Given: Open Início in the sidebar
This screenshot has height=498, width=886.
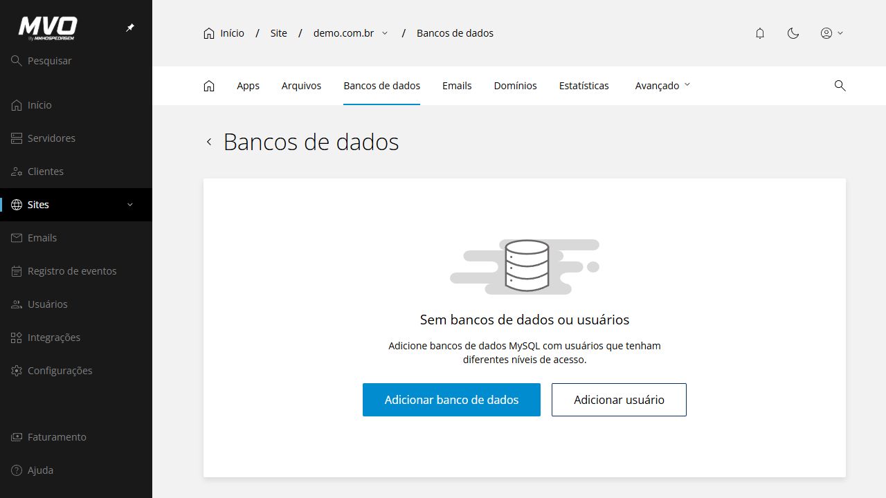Looking at the screenshot, I should click(76, 105).
